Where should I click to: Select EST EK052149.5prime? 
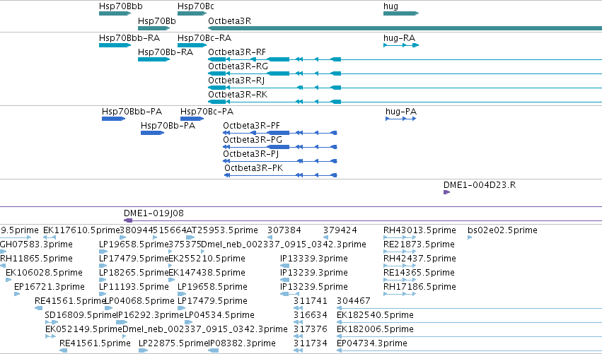(83, 329)
